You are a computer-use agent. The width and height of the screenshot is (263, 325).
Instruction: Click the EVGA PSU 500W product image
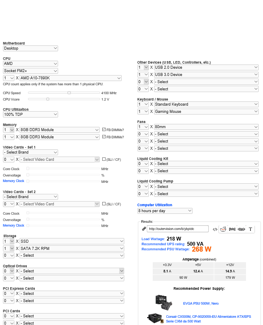163,301
